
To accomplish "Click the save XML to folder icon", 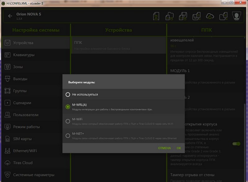I will (169, 16).
